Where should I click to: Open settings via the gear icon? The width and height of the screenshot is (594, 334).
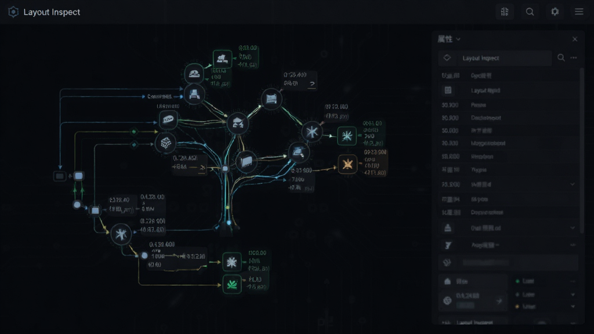(x=555, y=12)
